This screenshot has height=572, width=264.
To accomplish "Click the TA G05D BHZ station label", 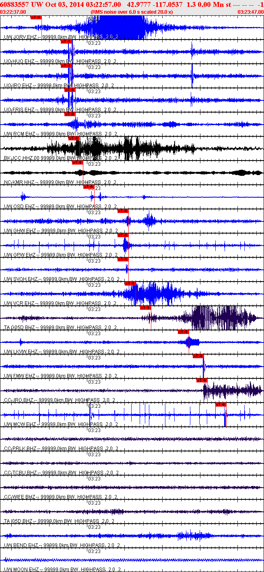I will coord(21,327).
